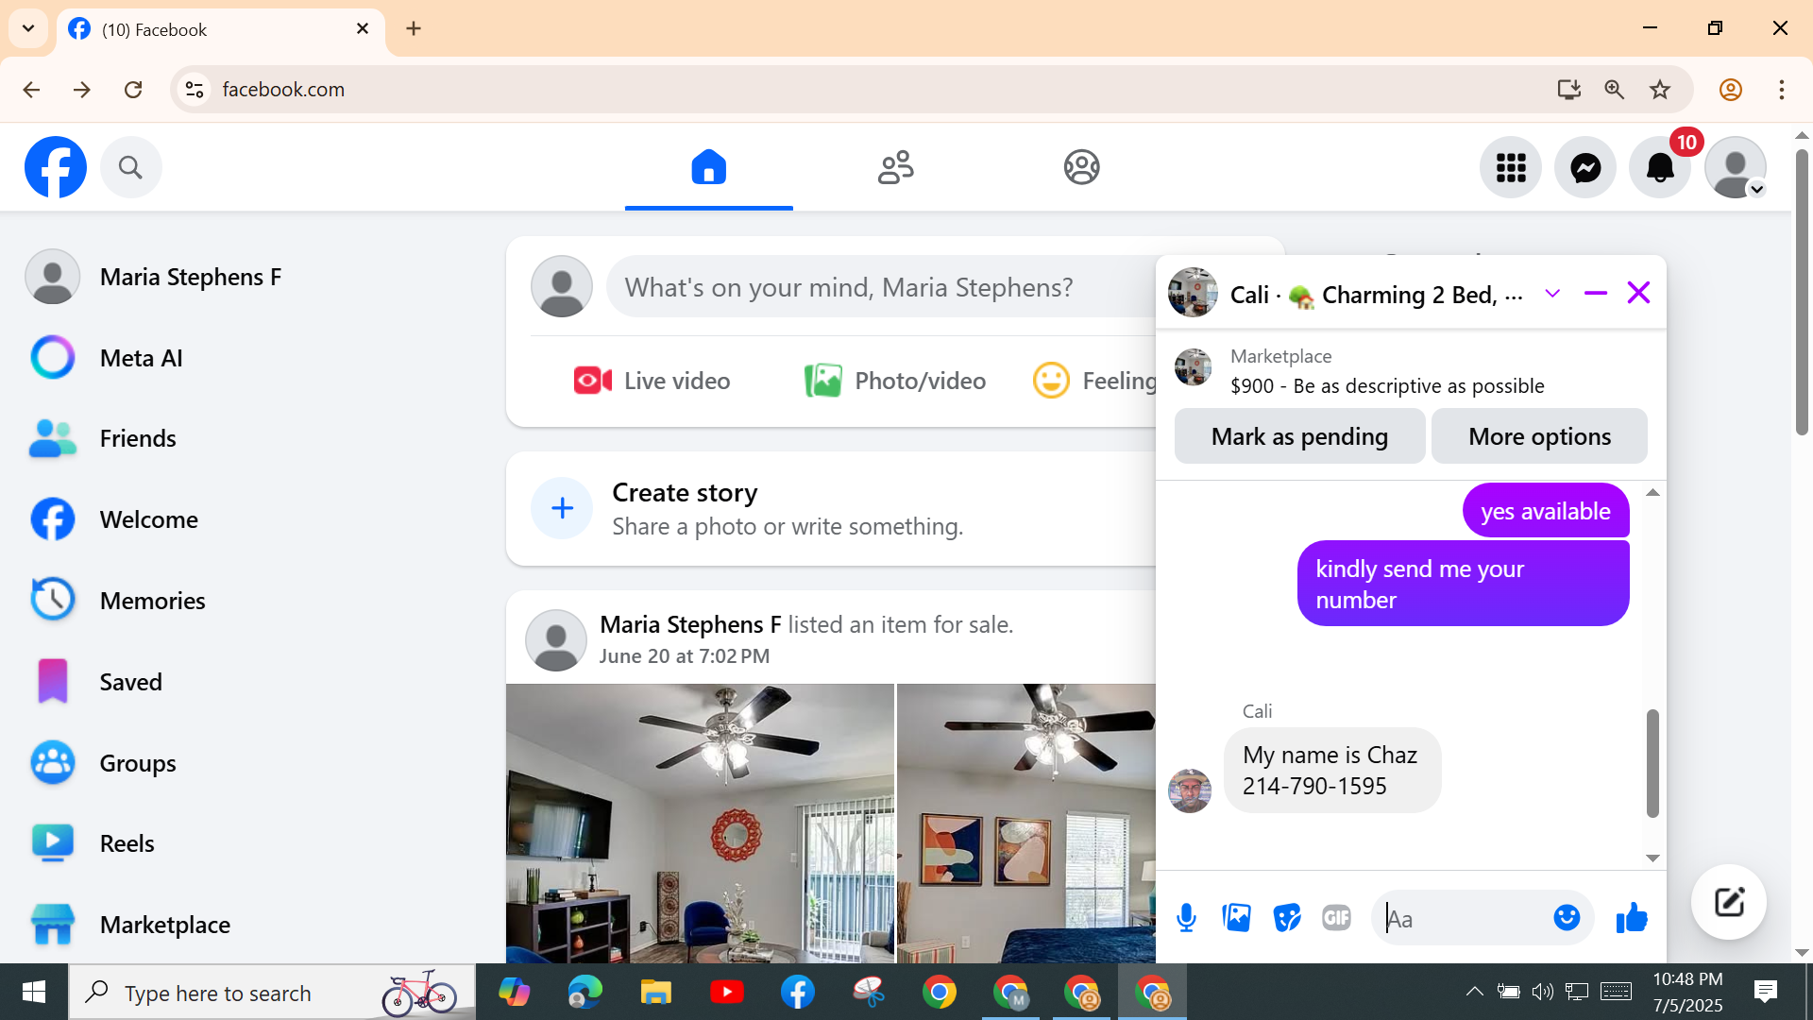Screen dimensions: 1813x1020
Task: Start a new message with compose icon
Action: pos(1729,902)
